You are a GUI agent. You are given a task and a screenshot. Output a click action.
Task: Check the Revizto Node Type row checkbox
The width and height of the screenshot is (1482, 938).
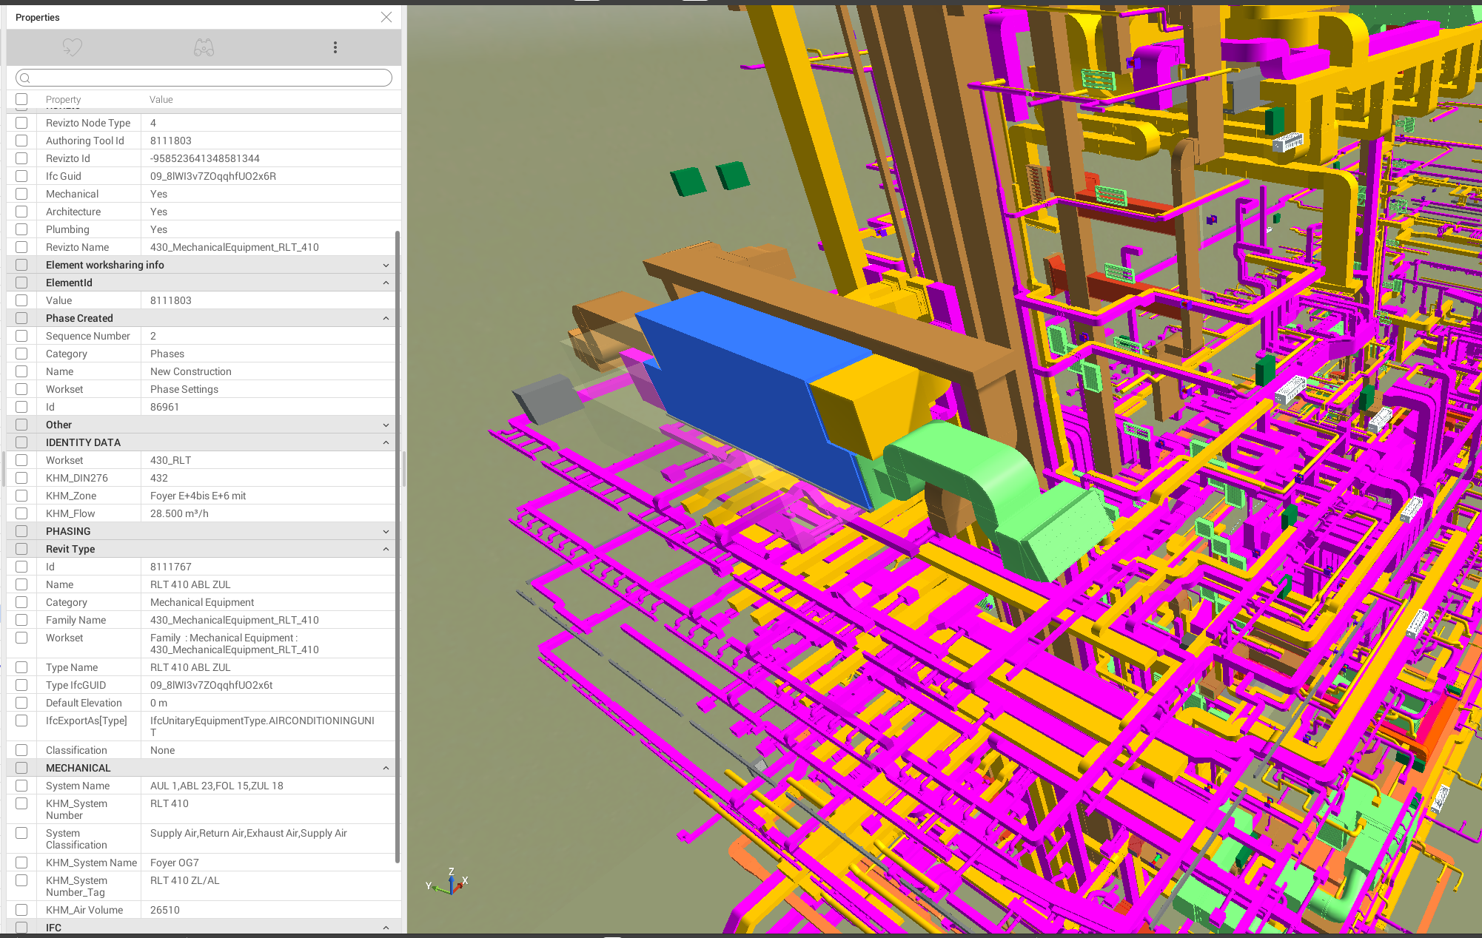pyautogui.click(x=21, y=123)
